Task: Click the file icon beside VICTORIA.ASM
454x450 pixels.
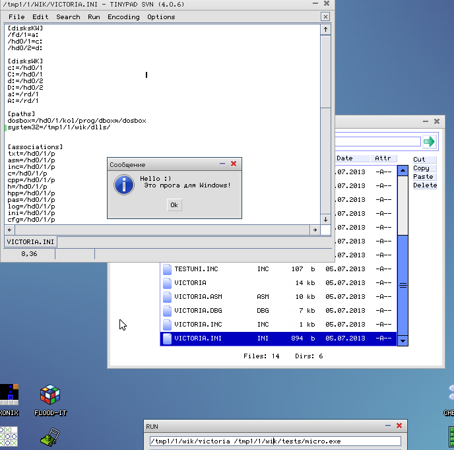Action: pyautogui.click(x=167, y=297)
